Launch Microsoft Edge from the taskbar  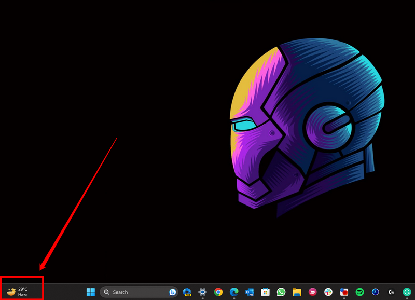click(234, 292)
